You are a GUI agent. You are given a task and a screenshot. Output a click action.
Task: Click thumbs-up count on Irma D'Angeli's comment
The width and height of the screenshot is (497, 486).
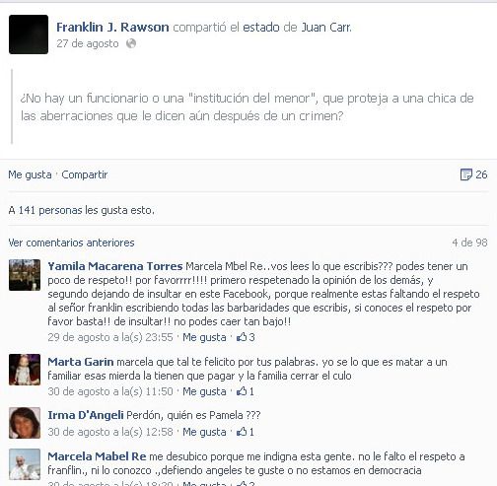(246, 432)
